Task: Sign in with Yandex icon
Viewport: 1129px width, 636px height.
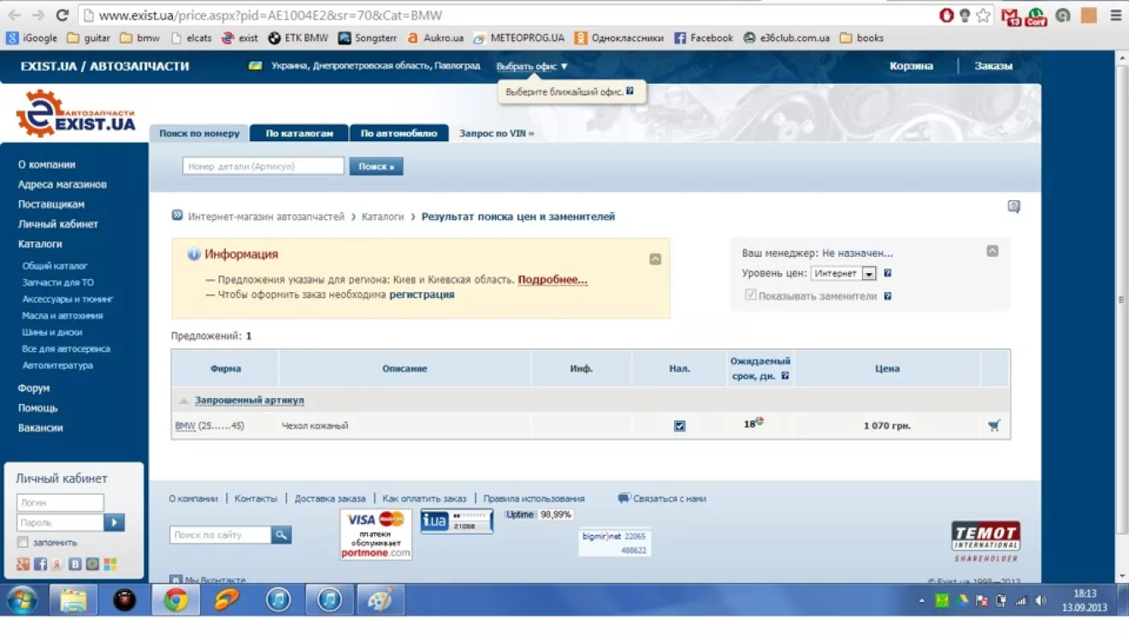Action: point(57,564)
